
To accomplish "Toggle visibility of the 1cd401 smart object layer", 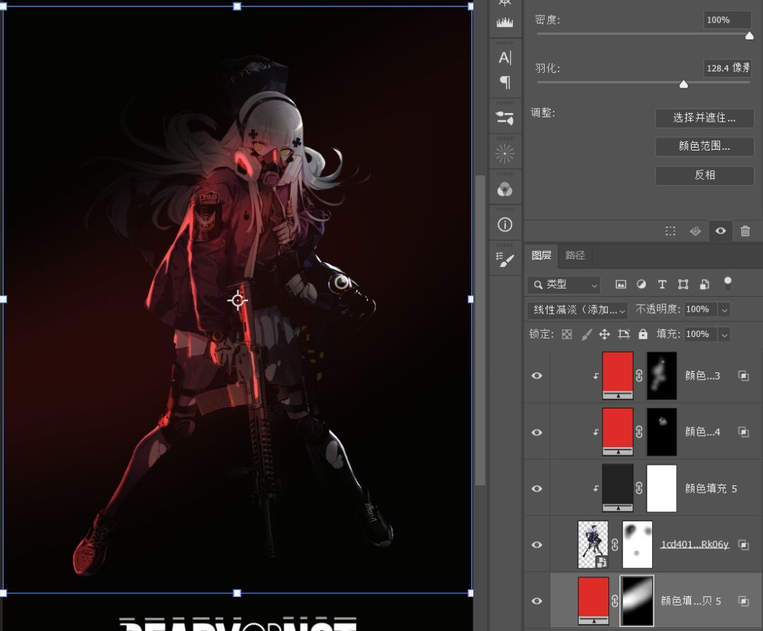I will coord(537,545).
